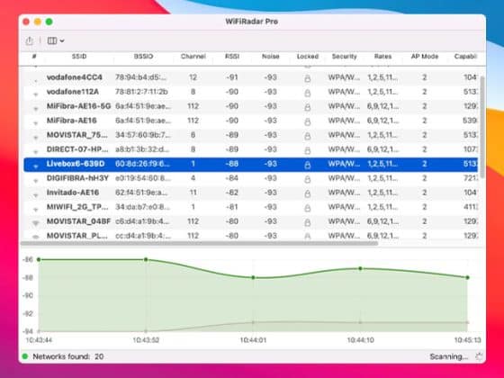Sort the table by SSID column

tap(79, 57)
